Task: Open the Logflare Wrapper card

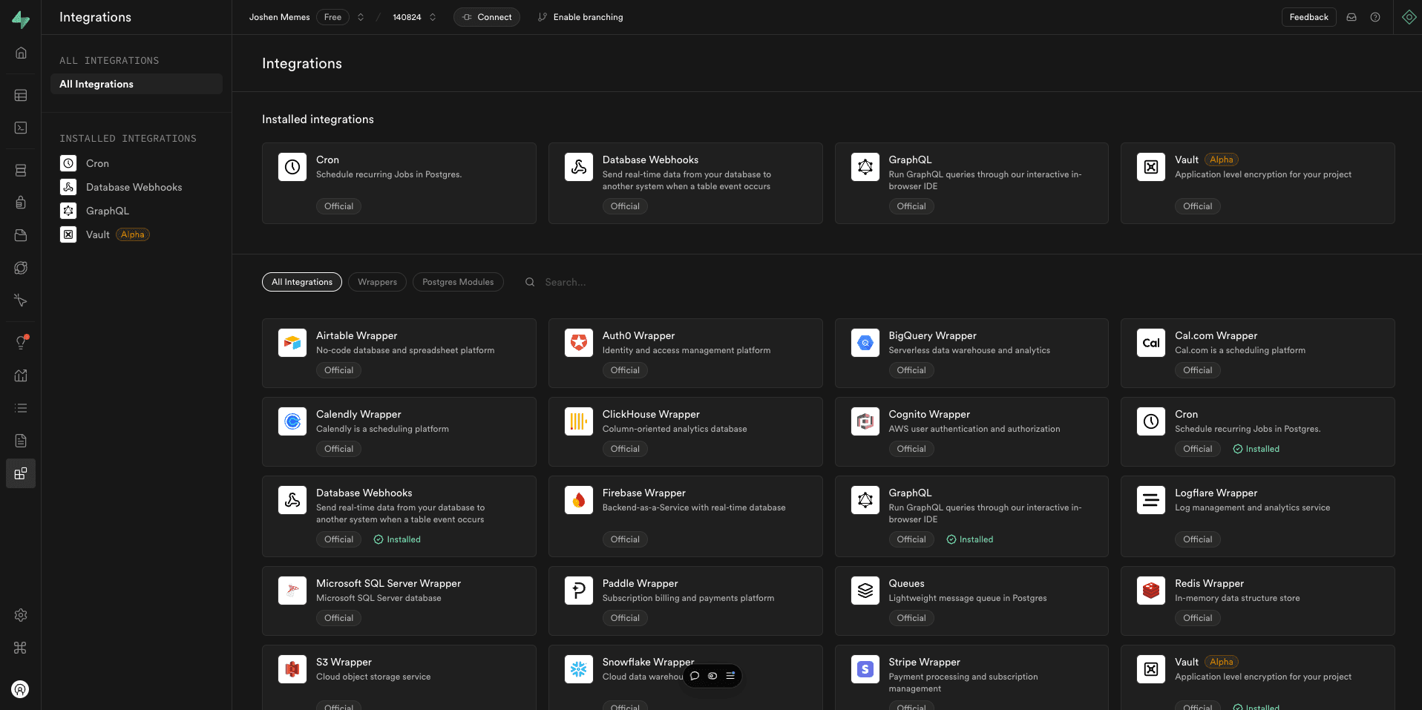Action: click(x=1258, y=516)
